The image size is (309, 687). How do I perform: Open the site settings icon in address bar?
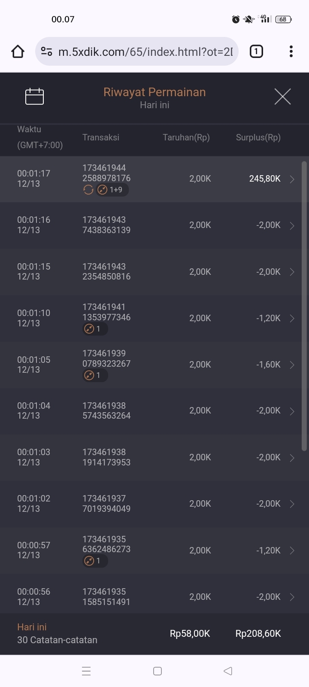pyautogui.click(x=46, y=52)
